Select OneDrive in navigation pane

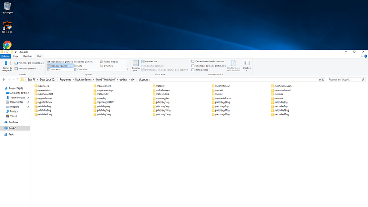pyautogui.click(x=11, y=122)
